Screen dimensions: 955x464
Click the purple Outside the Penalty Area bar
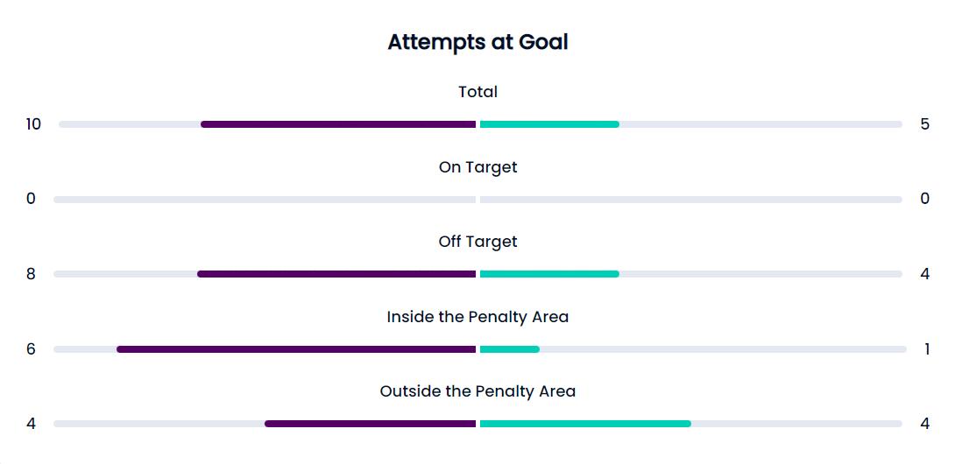coord(370,424)
